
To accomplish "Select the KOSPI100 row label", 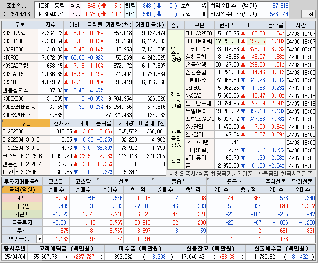I will tap(19, 41).
